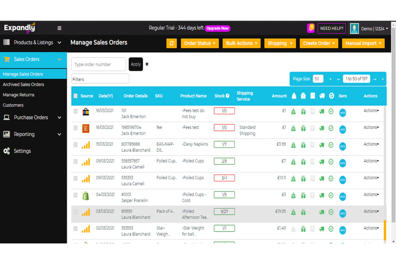Select the checkbox on Jack Emerton's order 101
This screenshot has width=396, height=264.
75,112
